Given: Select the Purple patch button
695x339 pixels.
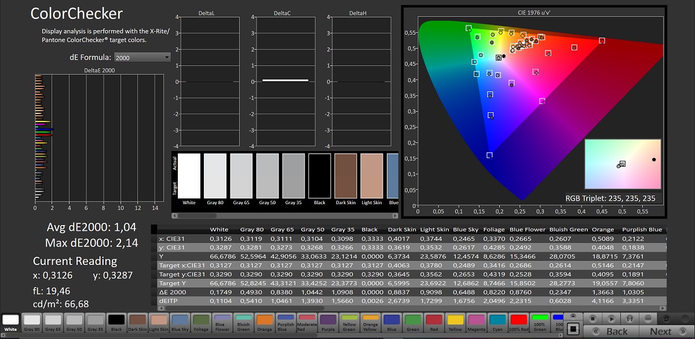Looking at the screenshot, I should (x=328, y=323).
